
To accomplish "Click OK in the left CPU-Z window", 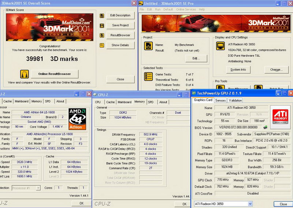I will click(82, 203).
